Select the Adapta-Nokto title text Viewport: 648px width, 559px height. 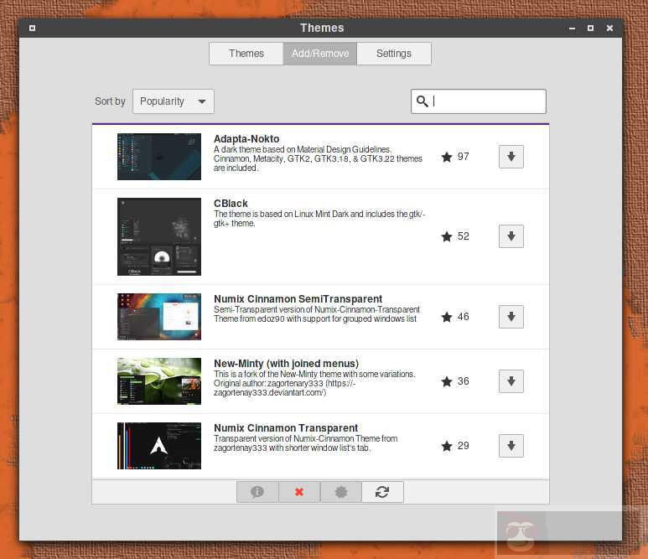pyautogui.click(x=246, y=139)
